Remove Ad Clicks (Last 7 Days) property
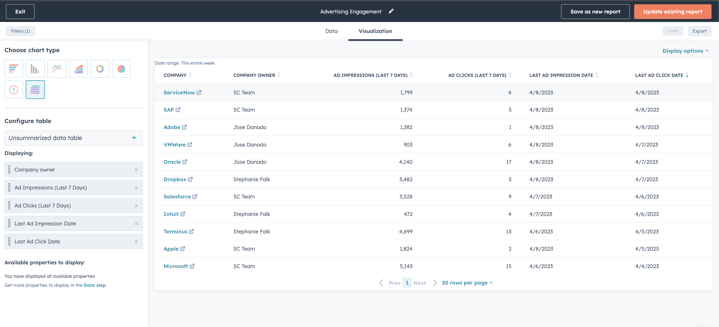The image size is (719, 327). tap(136, 205)
